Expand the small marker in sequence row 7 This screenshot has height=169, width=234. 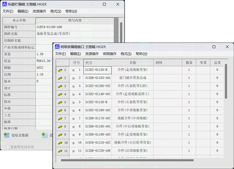(73, 119)
